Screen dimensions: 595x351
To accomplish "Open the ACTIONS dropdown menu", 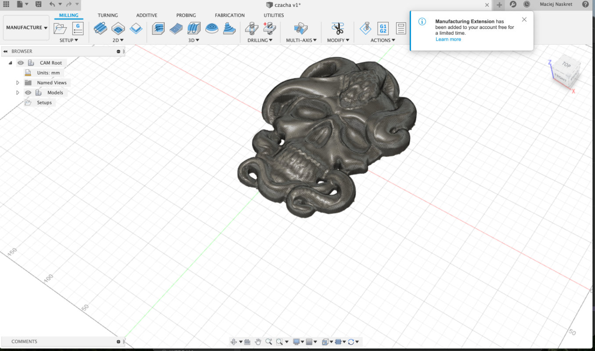I will (x=383, y=40).
